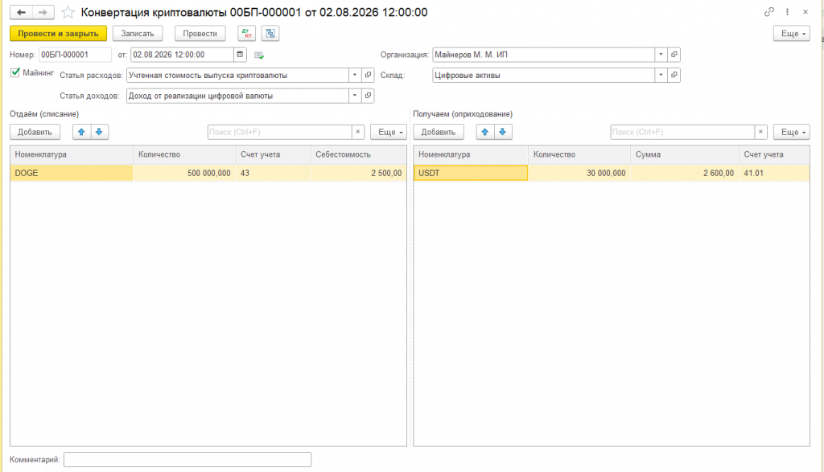
Task: Click Провести и закрыть button
Action: pos(58,33)
